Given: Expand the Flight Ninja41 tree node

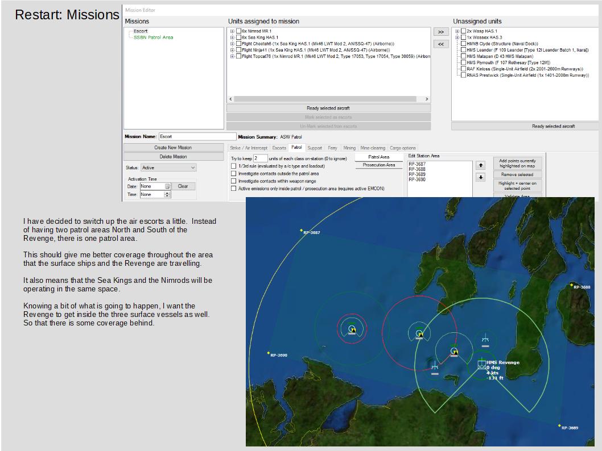Looking at the screenshot, I should pos(232,50).
